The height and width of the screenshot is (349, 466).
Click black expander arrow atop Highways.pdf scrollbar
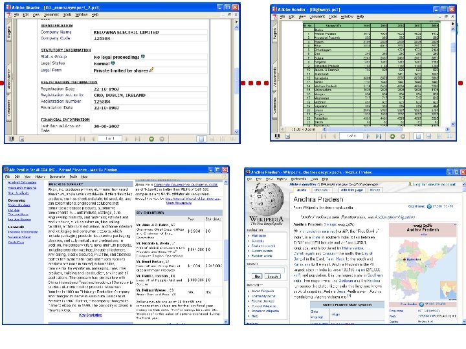pyautogui.click(x=453, y=23)
